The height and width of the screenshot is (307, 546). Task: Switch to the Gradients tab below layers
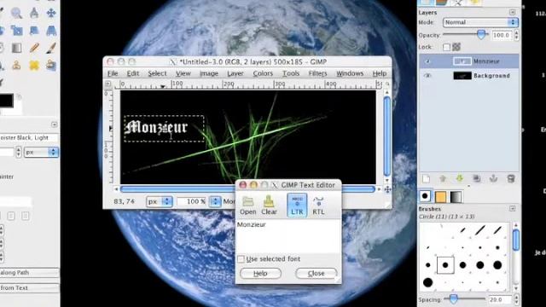click(456, 197)
